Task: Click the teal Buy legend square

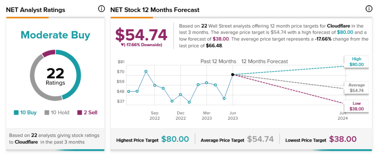Action: pyautogui.click(x=16, y=113)
